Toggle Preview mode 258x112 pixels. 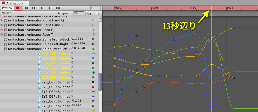pos(7,8)
